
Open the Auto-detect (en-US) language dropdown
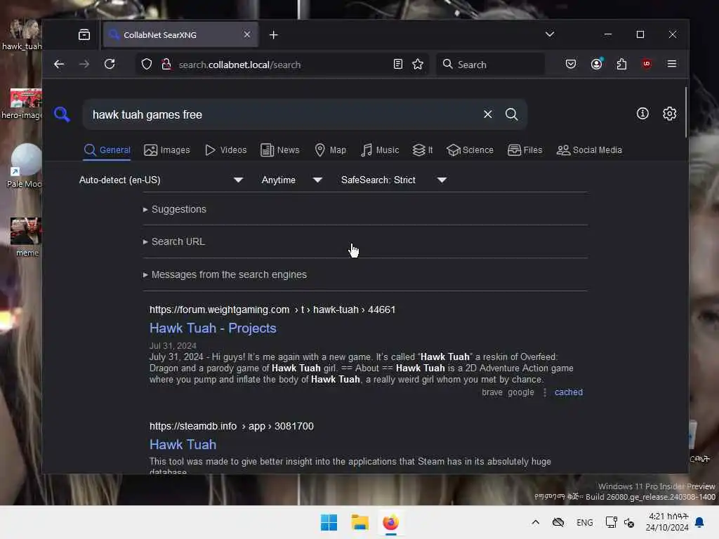161,180
